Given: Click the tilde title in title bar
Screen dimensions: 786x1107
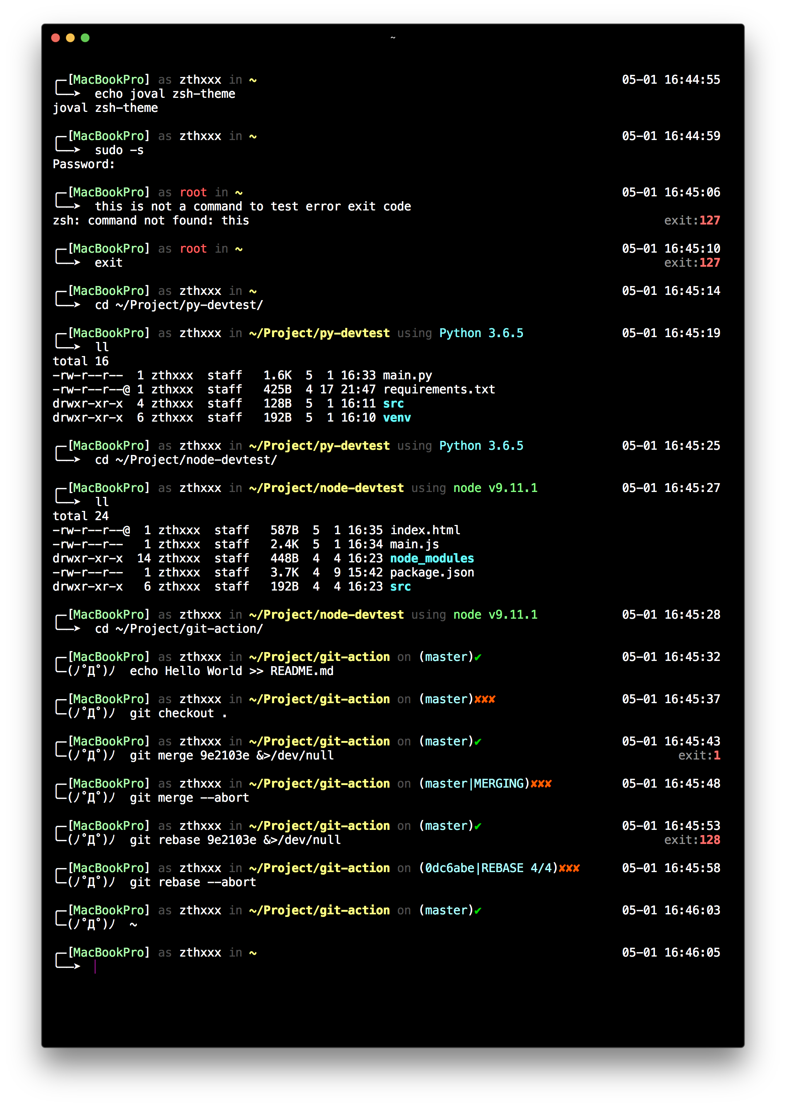Looking at the screenshot, I should coord(393,38).
